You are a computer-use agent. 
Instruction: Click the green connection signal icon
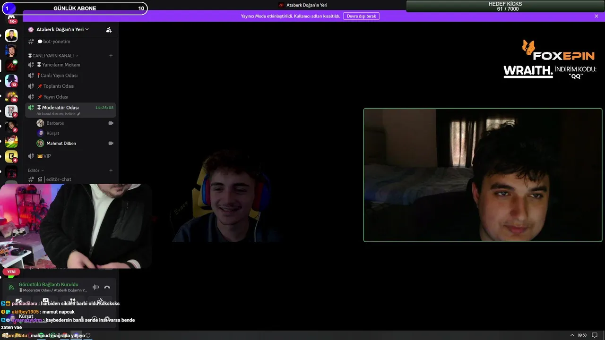pyautogui.click(x=11, y=287)
